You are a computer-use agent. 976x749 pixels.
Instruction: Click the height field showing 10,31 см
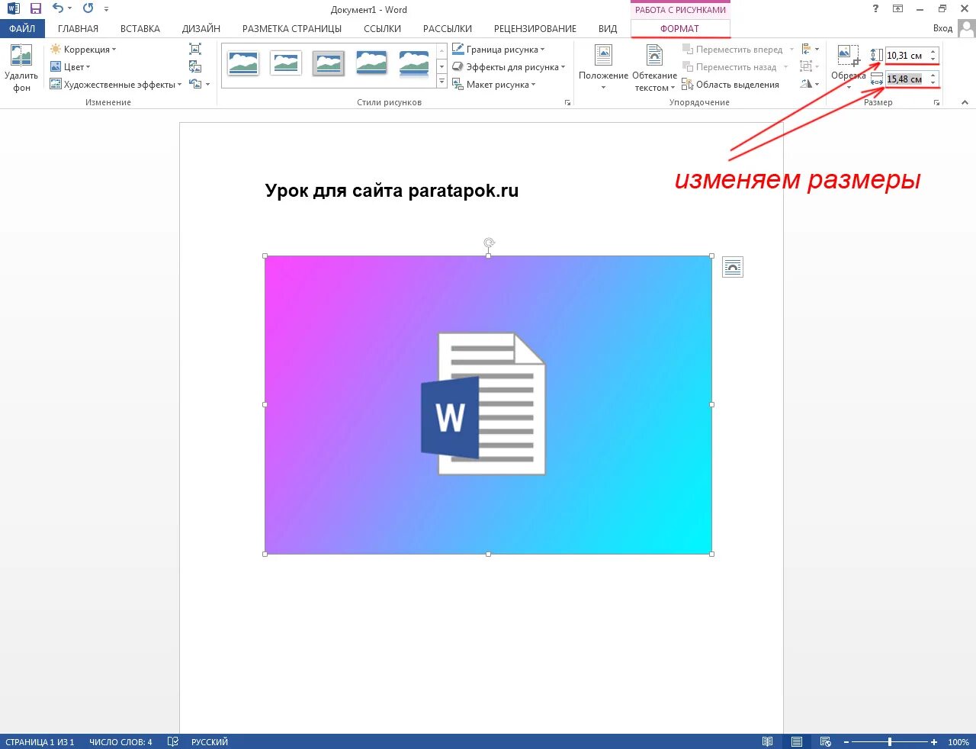point(906,56)
